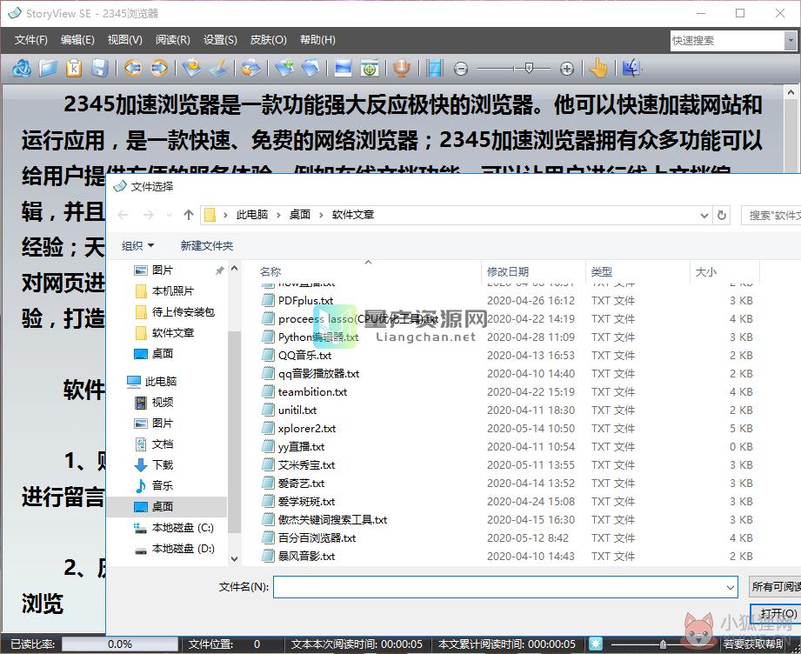This screenshot has height=654, width=801.
Task: Adjust the toolbar zoom slider handle
Action: [530, 68]
